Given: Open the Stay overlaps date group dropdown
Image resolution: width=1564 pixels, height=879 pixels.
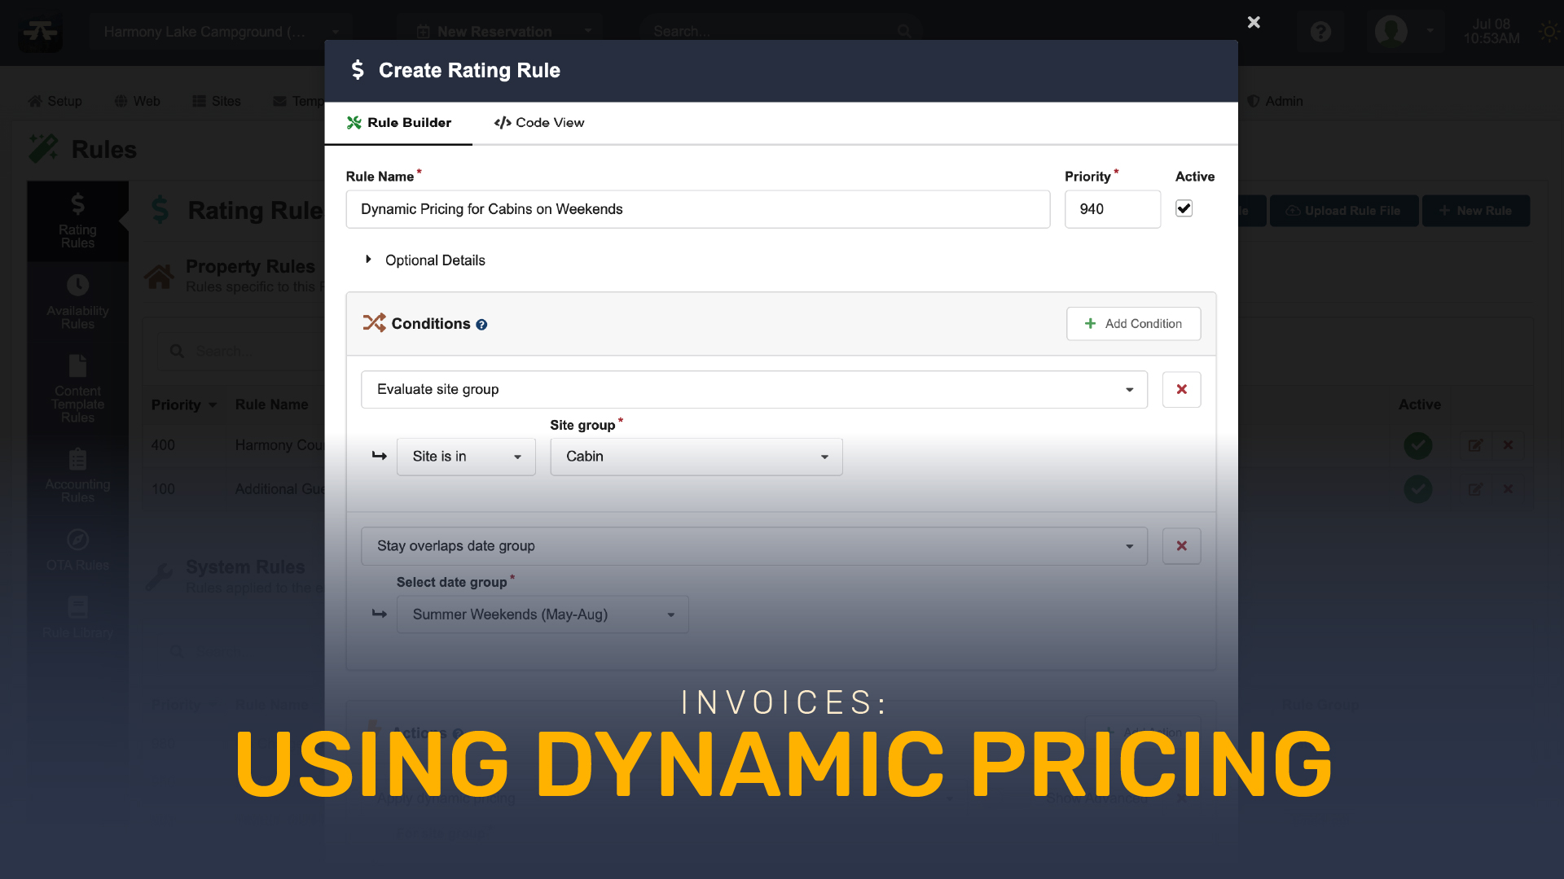Looking at the screenshot, I should click(754, 546).
